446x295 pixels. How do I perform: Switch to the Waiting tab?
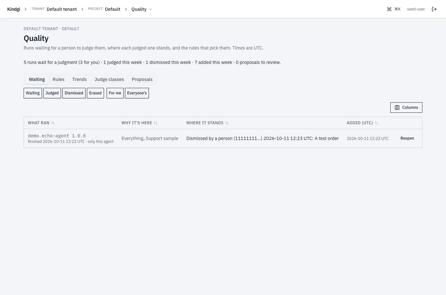click(x=37, y=79)
